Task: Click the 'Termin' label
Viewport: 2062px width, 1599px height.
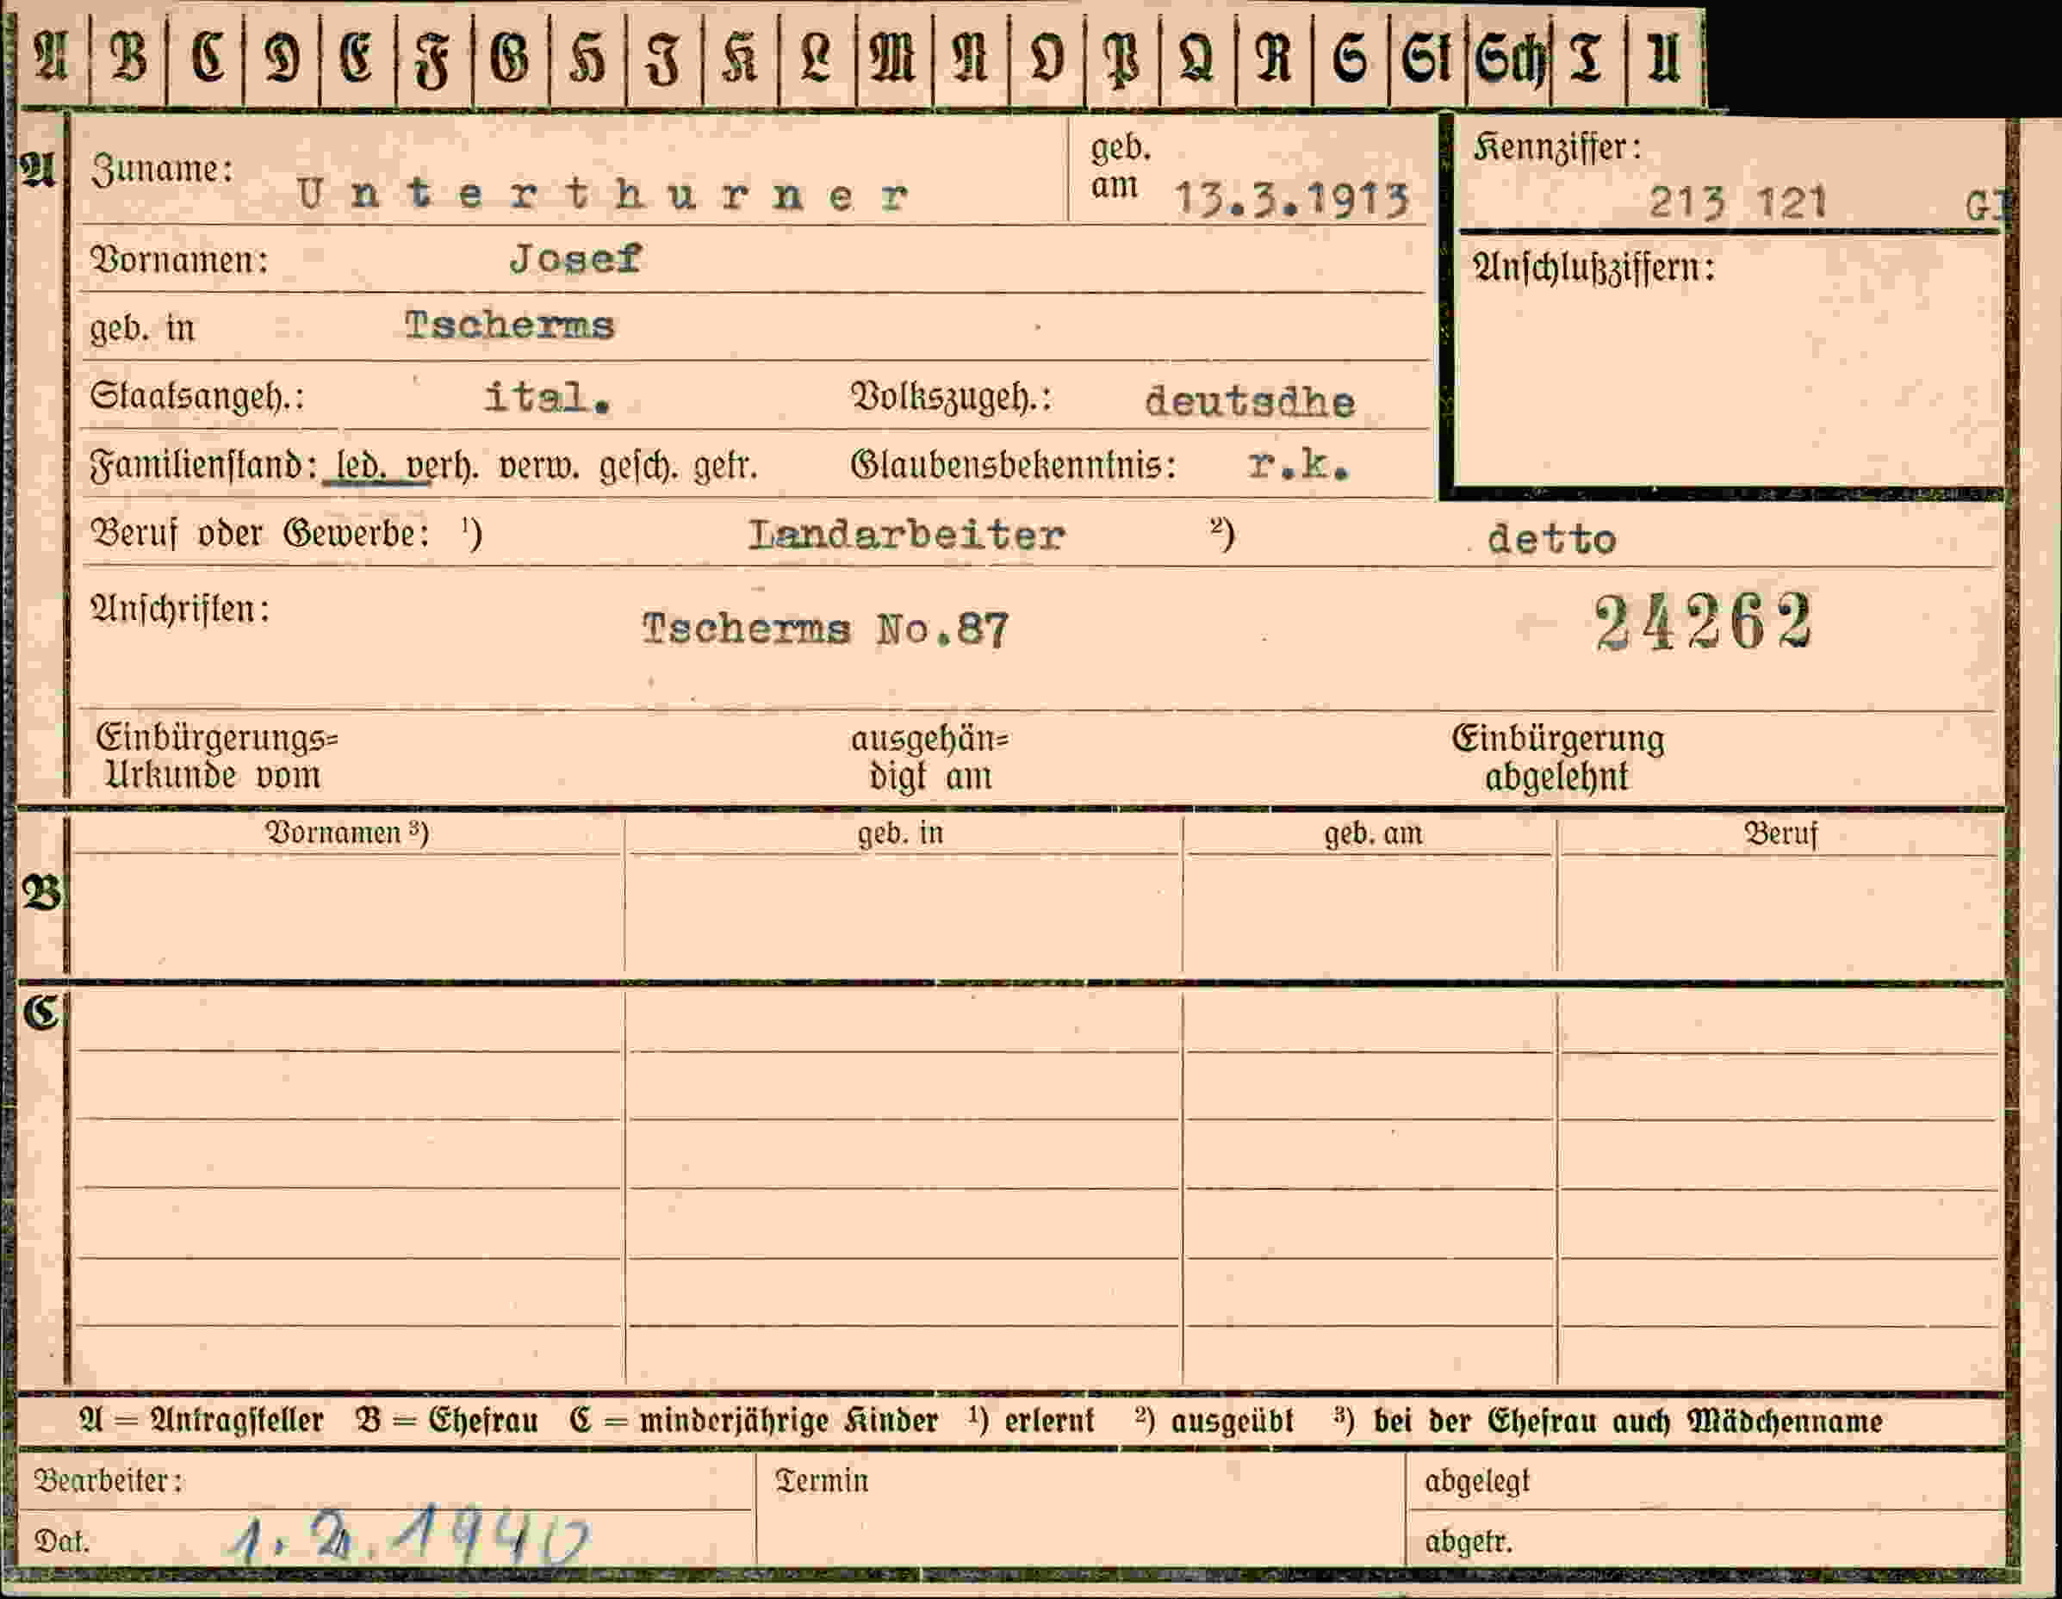Action: click(822, 1480)
